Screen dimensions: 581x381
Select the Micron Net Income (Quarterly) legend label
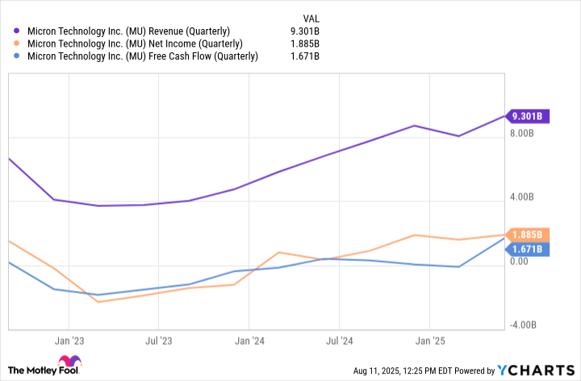(135, 44)
